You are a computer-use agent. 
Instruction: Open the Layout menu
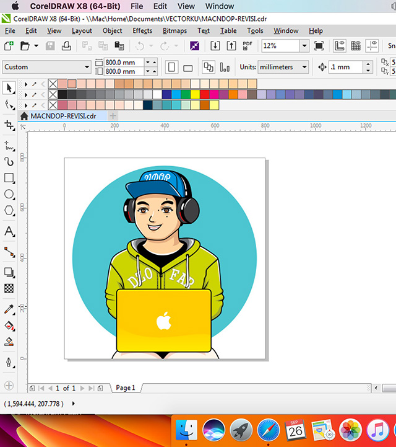coord(82,31)
